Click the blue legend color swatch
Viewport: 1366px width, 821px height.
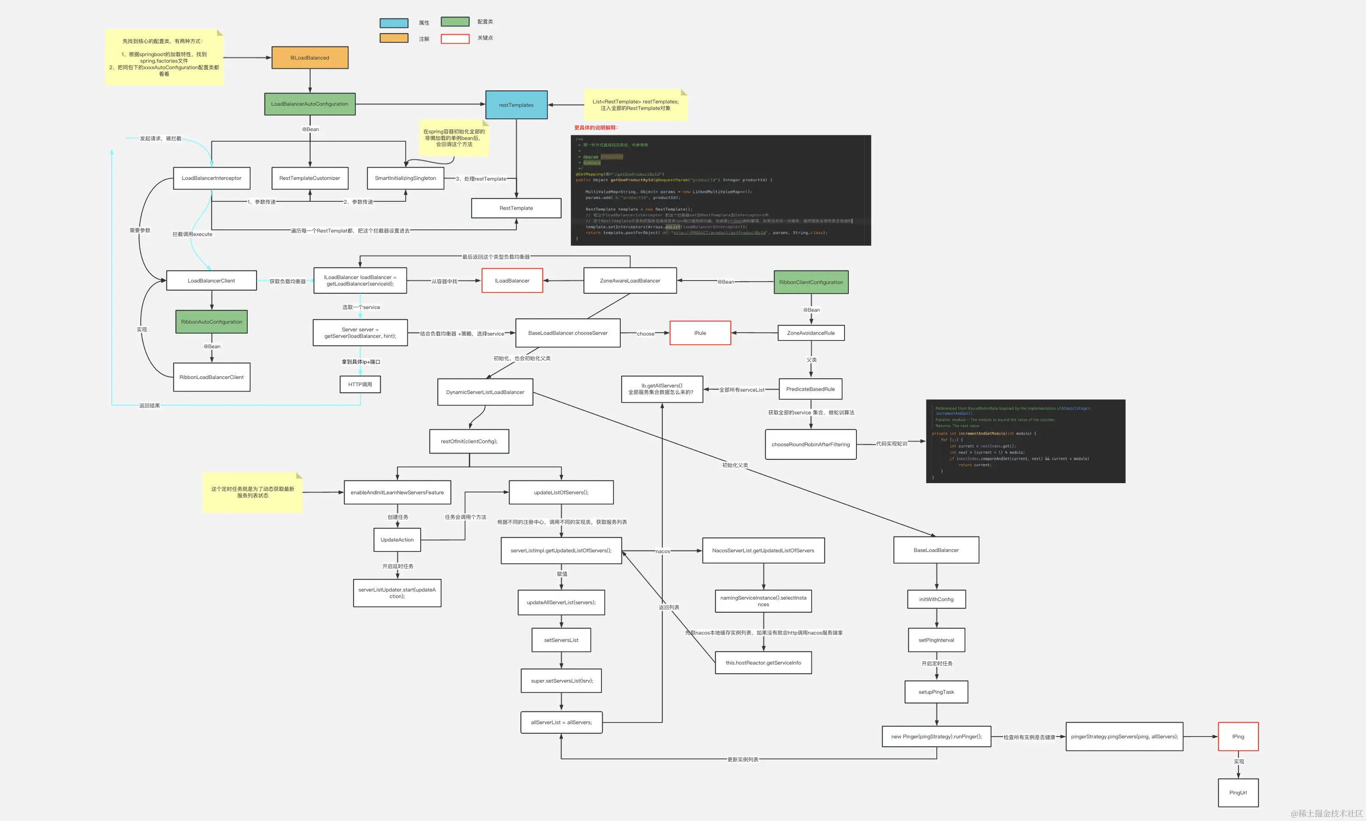393,23
